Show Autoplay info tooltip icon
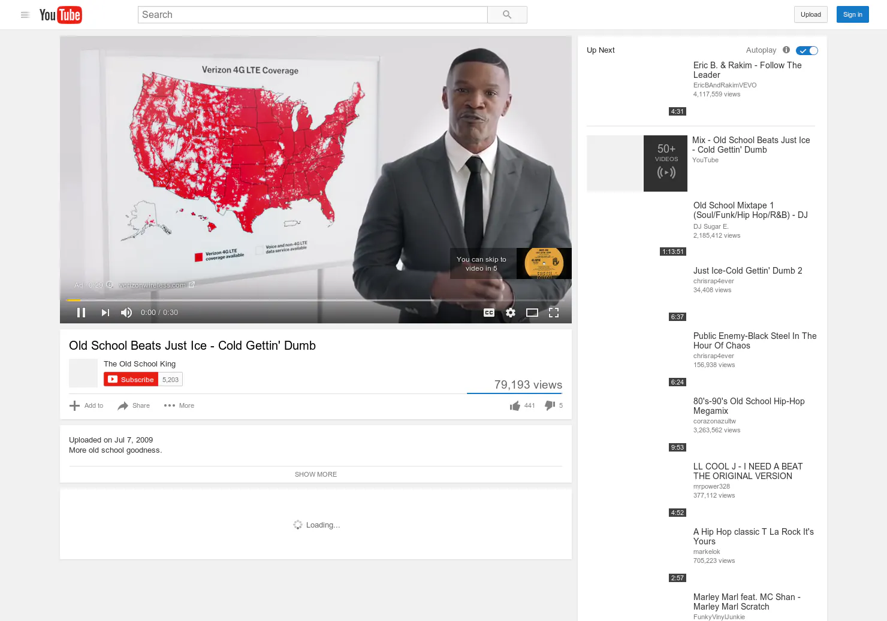Image resolution: width=887 pixels, height=621 pixels. [x=786, y=50]
